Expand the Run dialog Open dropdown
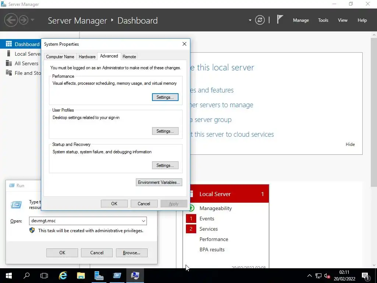Image resolution: width=377 pixels, height=283 pixels. point(144,221)
